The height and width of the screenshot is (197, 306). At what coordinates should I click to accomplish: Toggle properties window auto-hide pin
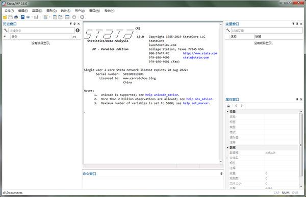point(297,100)
